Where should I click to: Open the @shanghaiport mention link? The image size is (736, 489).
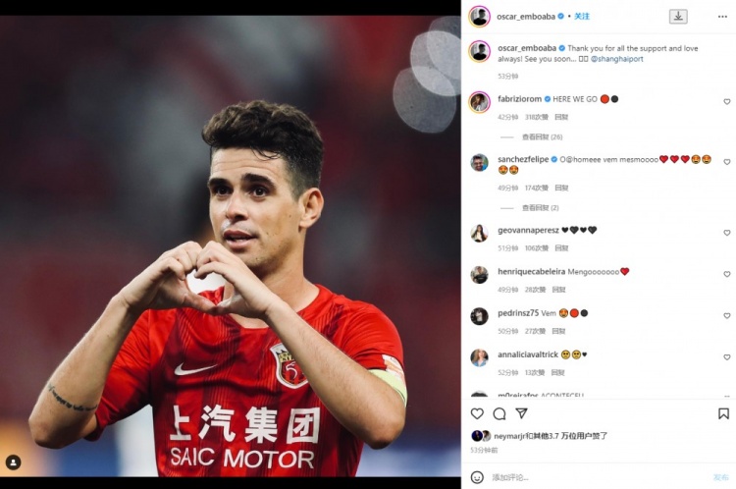pyautogui.click(x=617, y=59)
